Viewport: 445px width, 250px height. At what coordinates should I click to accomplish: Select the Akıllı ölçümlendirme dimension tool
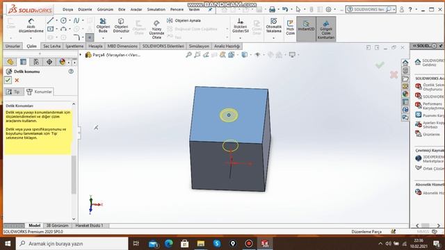[31, 26]
